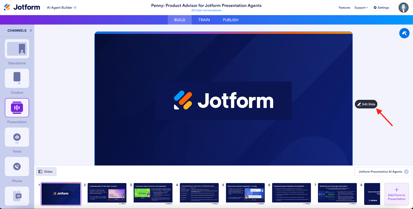Toggle the Slides panel button

click(46, 172)
